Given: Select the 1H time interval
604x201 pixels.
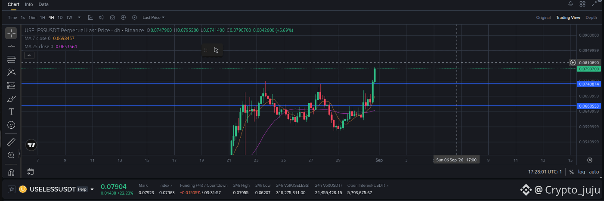Looking at the screenshot, I should (x=43, y=18).
